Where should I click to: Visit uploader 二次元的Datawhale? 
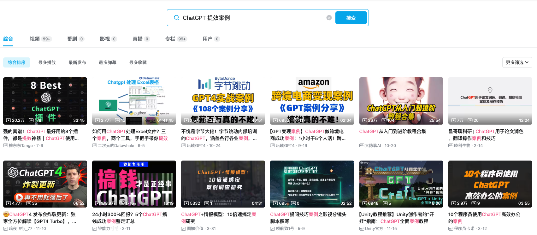click(116, 146)
